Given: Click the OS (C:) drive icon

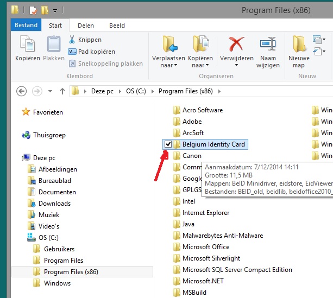Looking at the screenshot, I should [x=32, y=237].
